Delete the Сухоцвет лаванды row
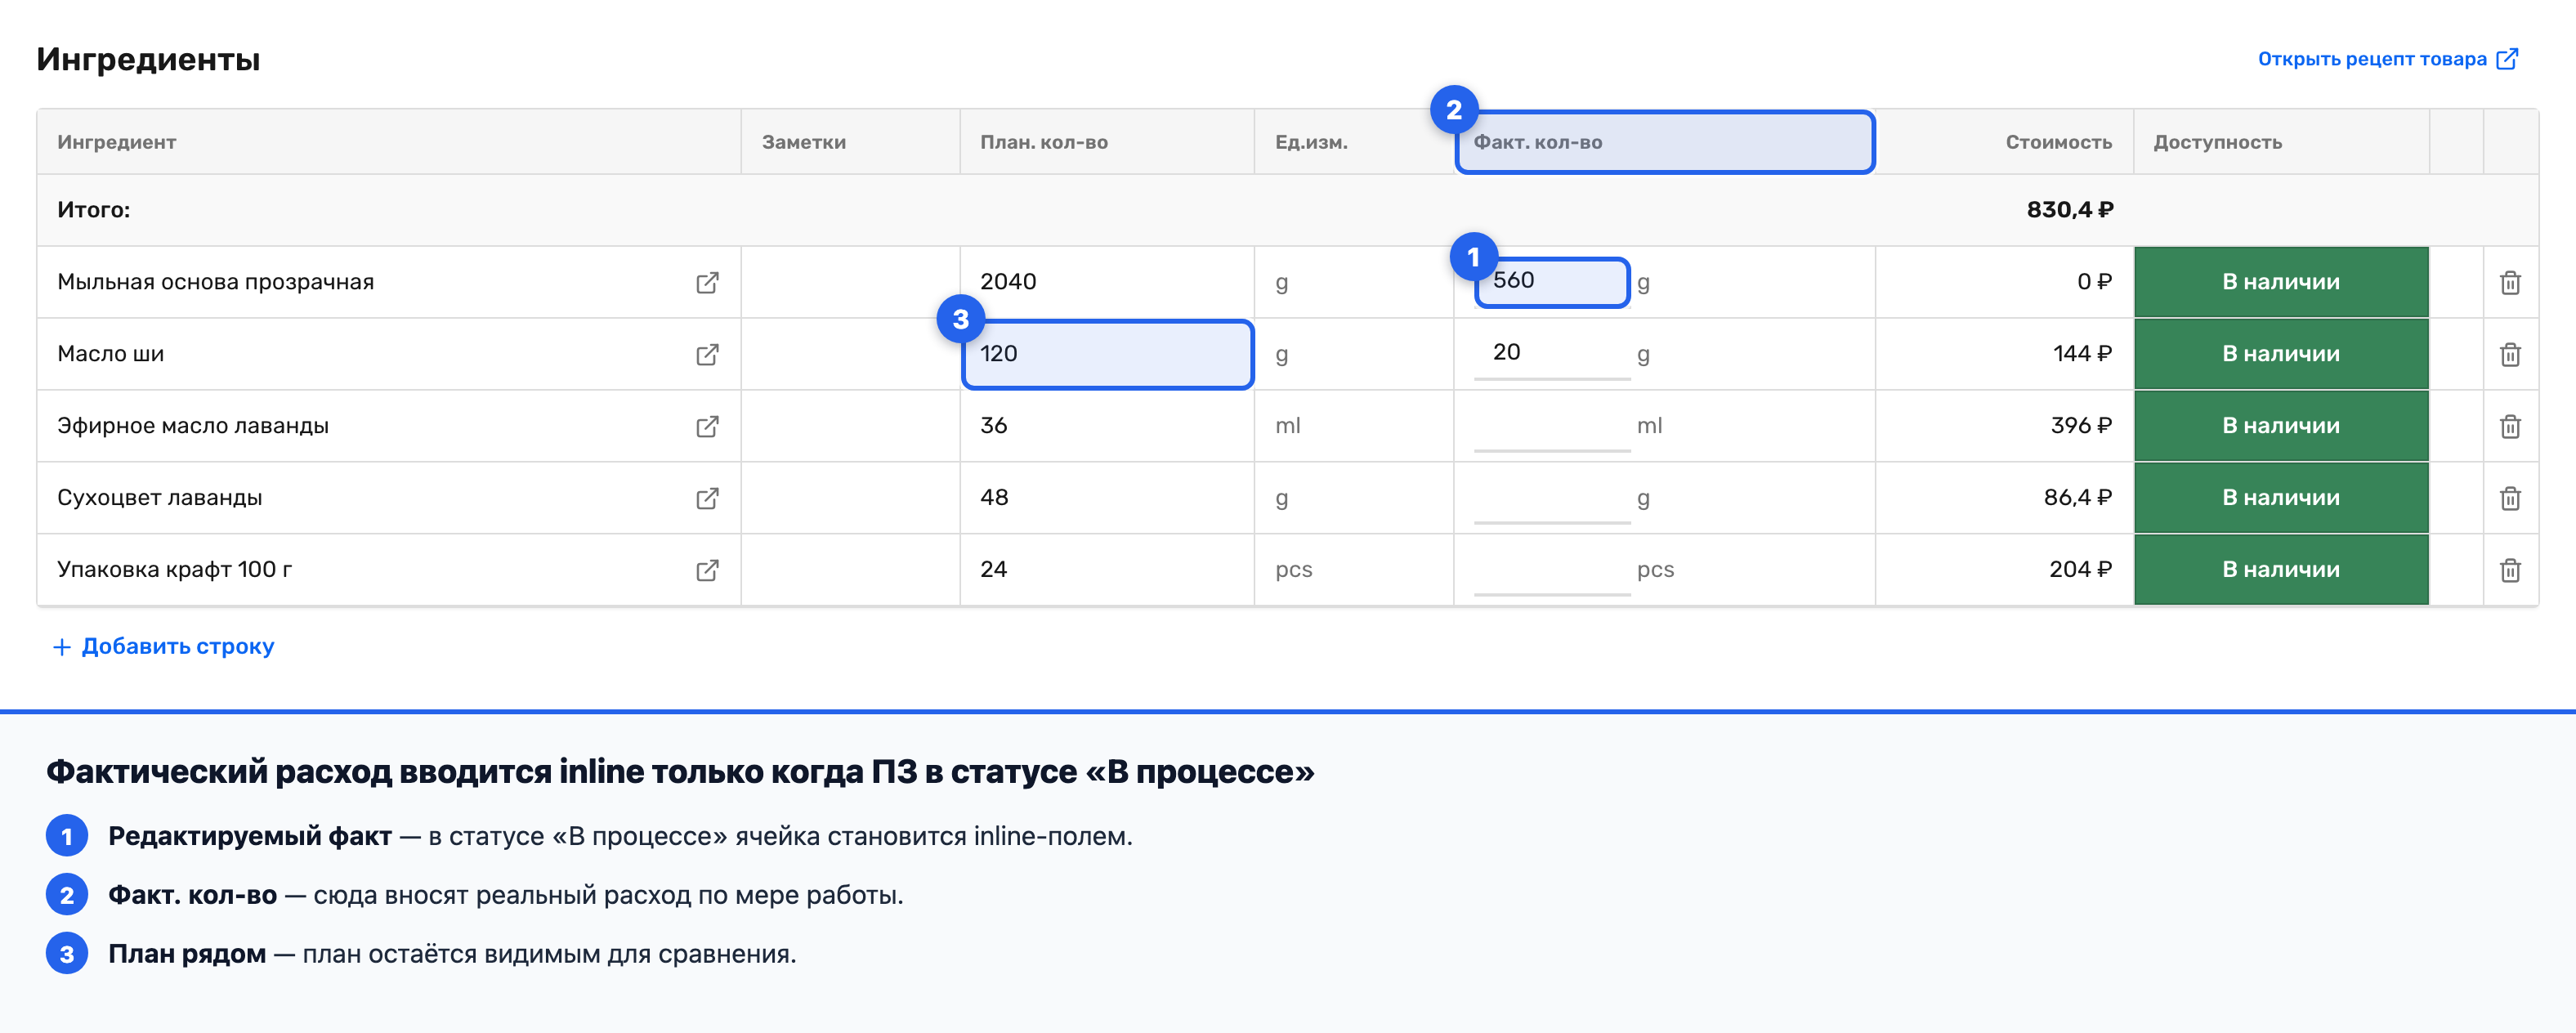 click(x=2510, y=499)
